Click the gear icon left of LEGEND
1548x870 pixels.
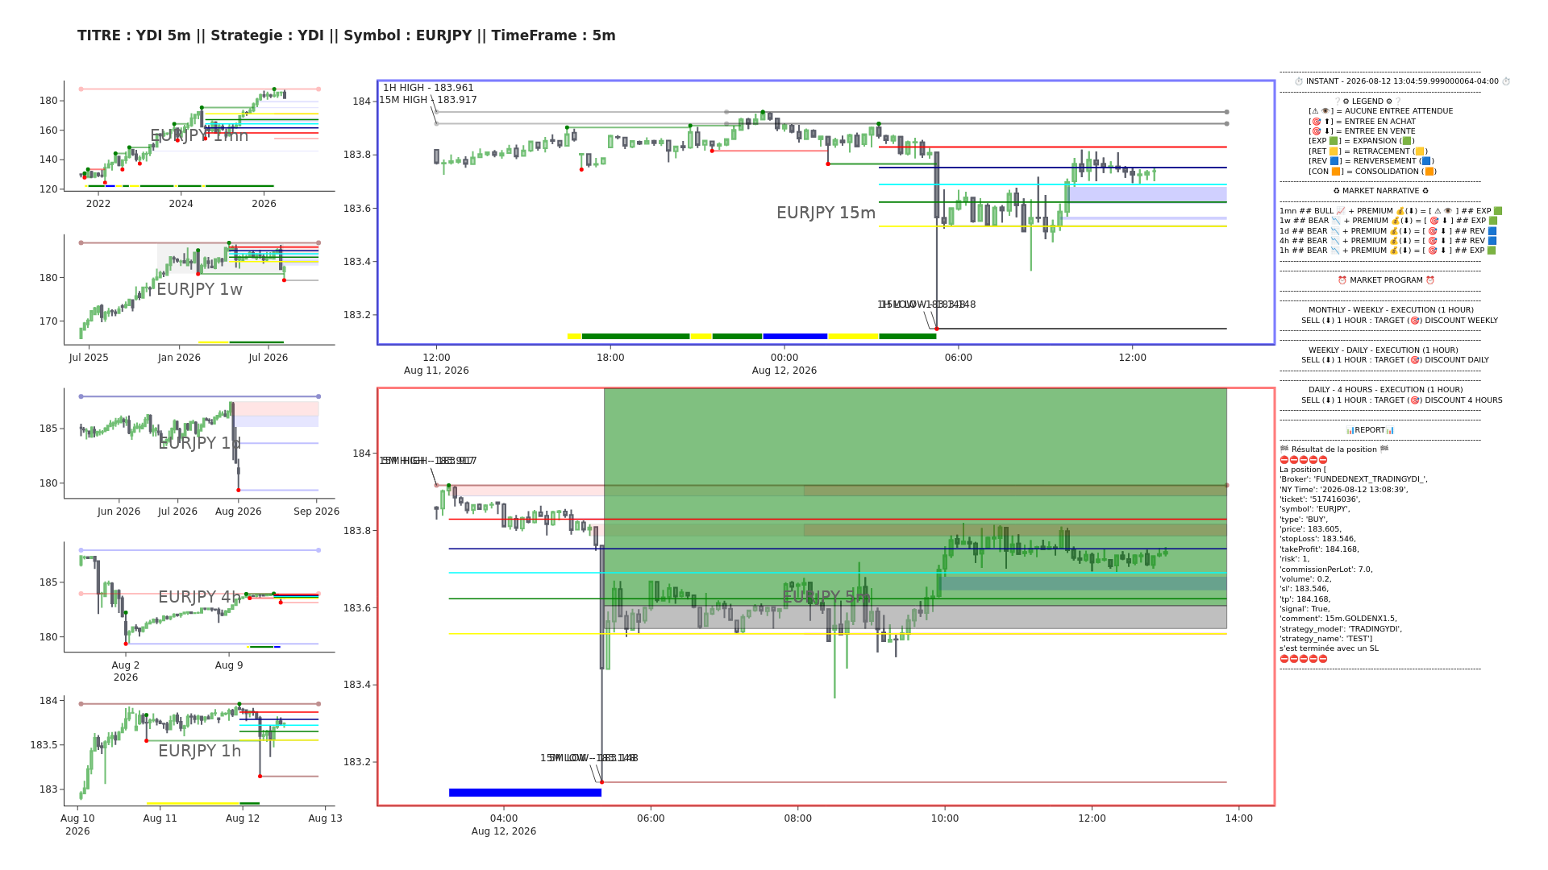click(x=1346, y=101)
